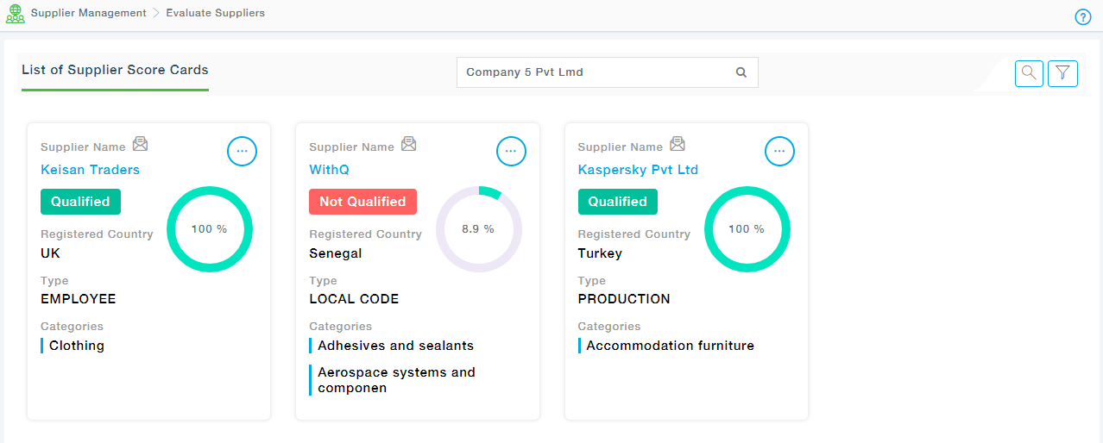Image resolution: width=1103 pixels, height=443 pixels.
Task: Click Evaluate Suppliers breadcrumb item
Action: pos(215,14)
